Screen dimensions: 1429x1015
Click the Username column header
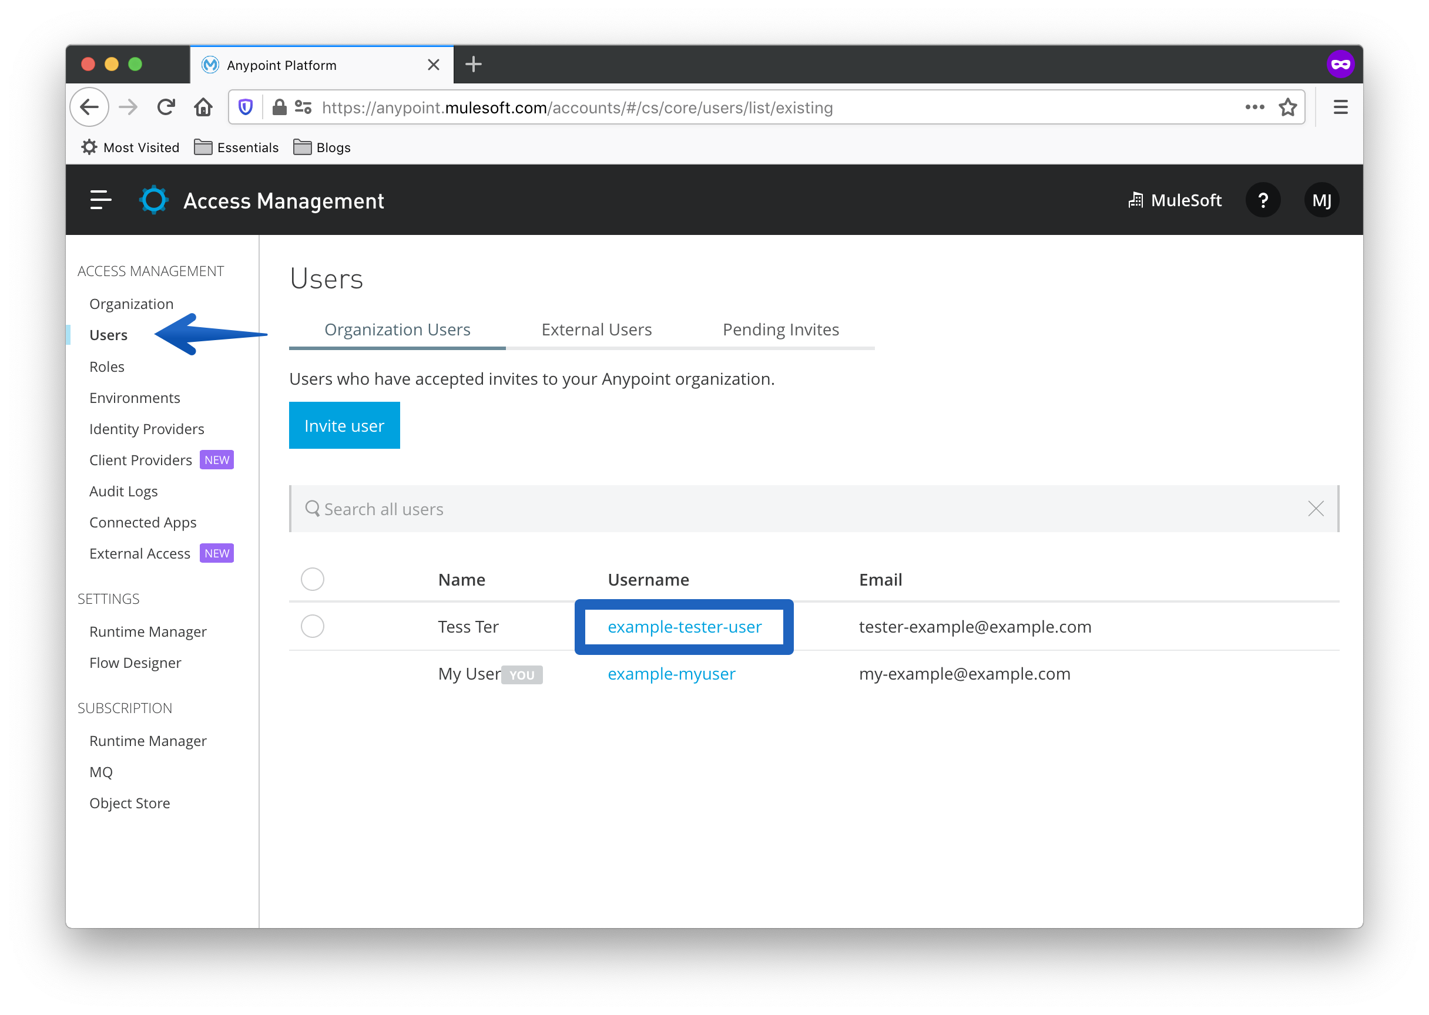[x=648, y=579]
